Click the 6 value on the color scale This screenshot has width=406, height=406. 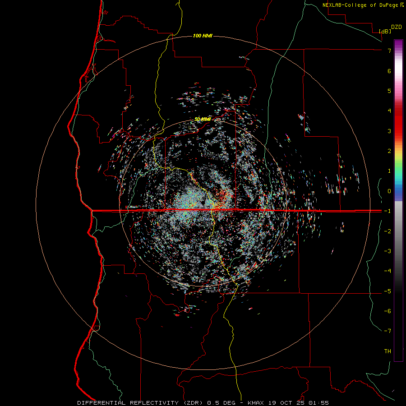pyautogui.click(x=389, y=71)
